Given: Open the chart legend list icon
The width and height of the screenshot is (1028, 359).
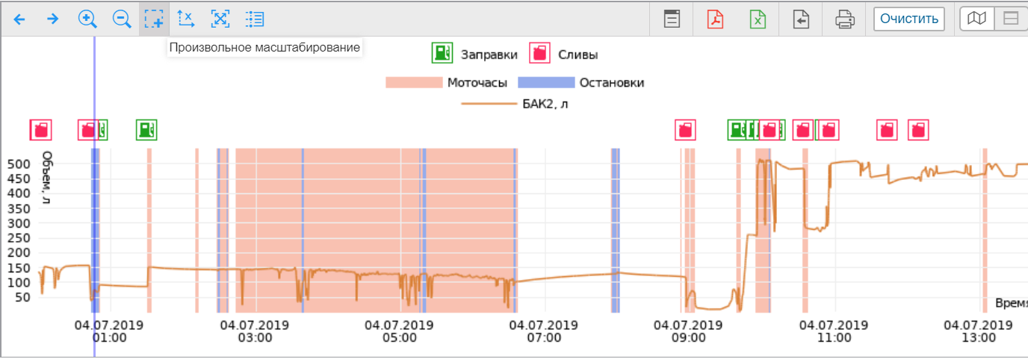Looking at the screenshot, I should [x=254, y=19].
